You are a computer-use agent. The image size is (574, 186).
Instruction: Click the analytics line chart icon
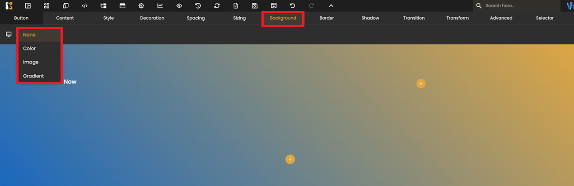(160, 6)
